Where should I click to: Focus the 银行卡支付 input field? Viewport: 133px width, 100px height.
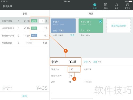pos(74,76)
